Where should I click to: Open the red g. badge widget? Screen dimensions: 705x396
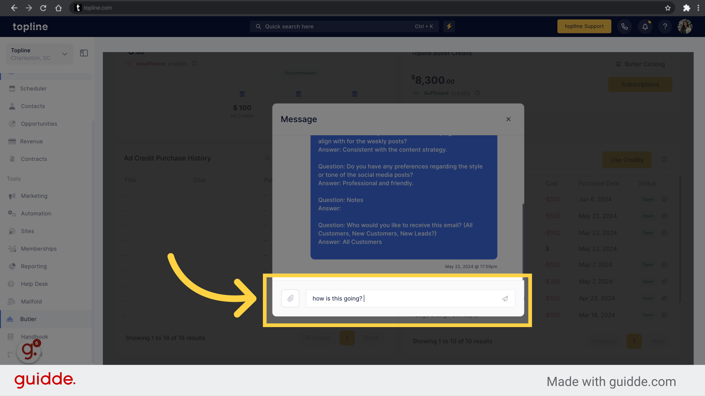(29, 351)
